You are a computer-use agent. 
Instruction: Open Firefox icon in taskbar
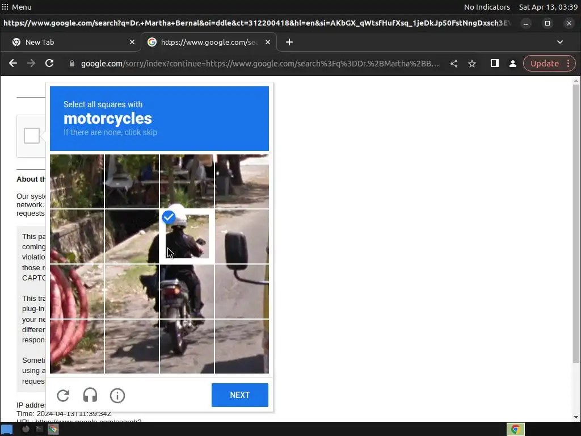(26, 429)
